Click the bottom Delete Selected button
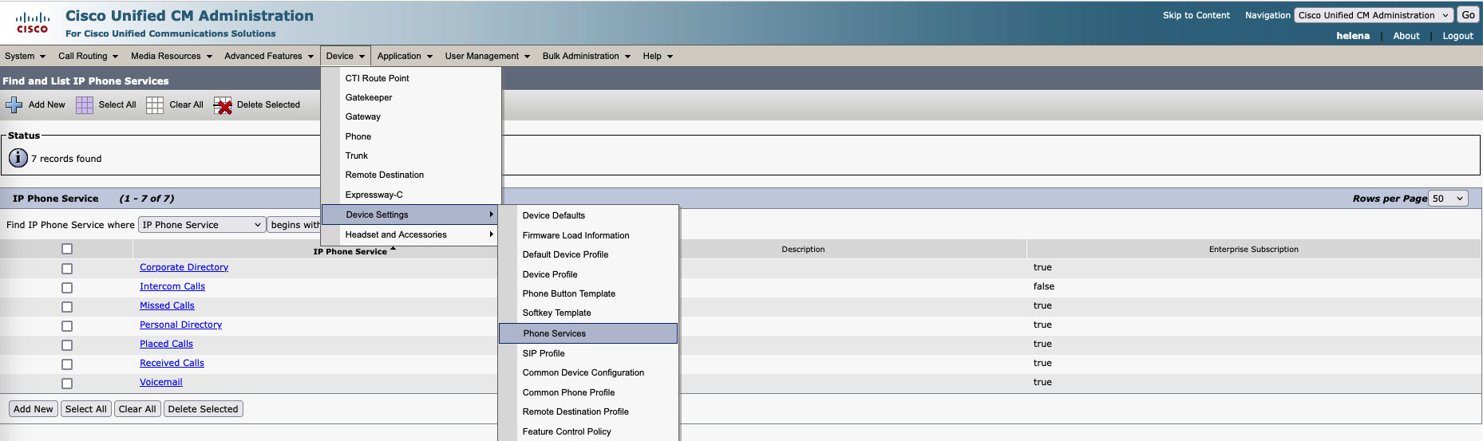 [203, 409]
